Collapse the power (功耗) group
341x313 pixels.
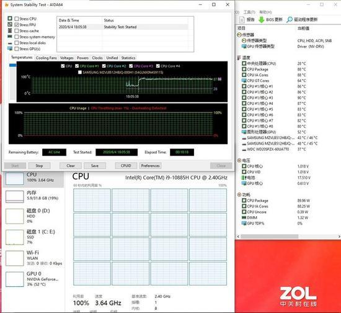[x=239, y=195]
